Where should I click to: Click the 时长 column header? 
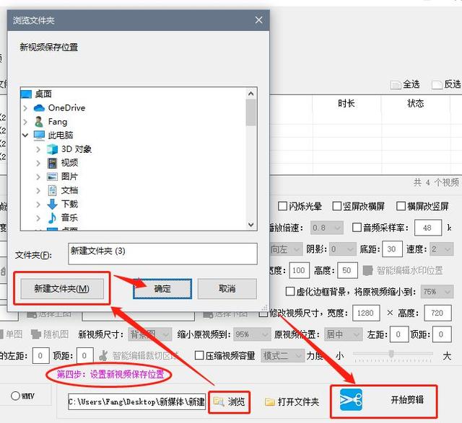click(x=346, y=103)
